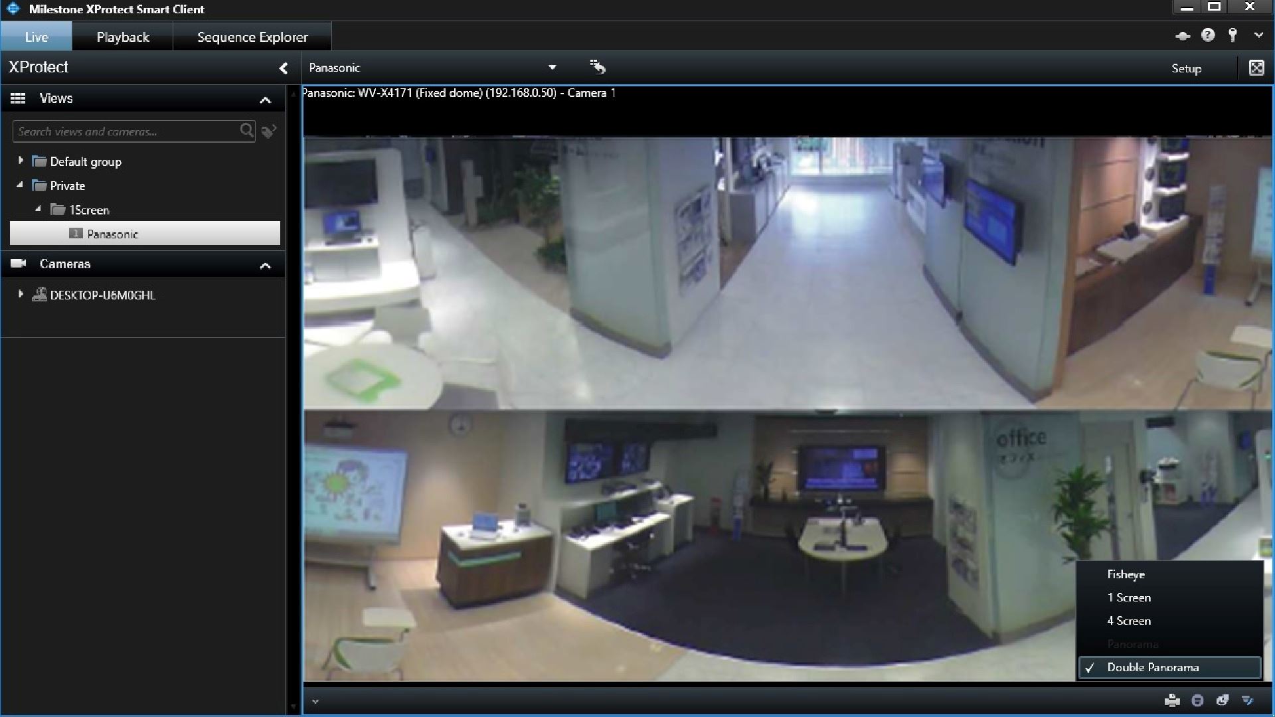
Task: Click the camera wrench settings icon
Action: pyautogui.click(x=1248, y=700)
